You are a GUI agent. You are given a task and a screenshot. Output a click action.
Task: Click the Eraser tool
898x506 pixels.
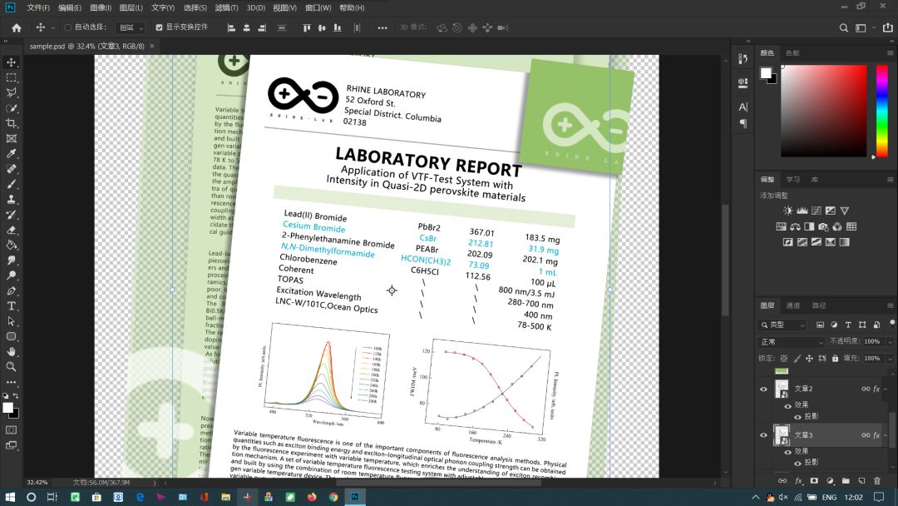pos(11,230)
